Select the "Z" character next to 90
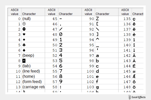This screenshot has width=151, height=100. click(97, 19)
